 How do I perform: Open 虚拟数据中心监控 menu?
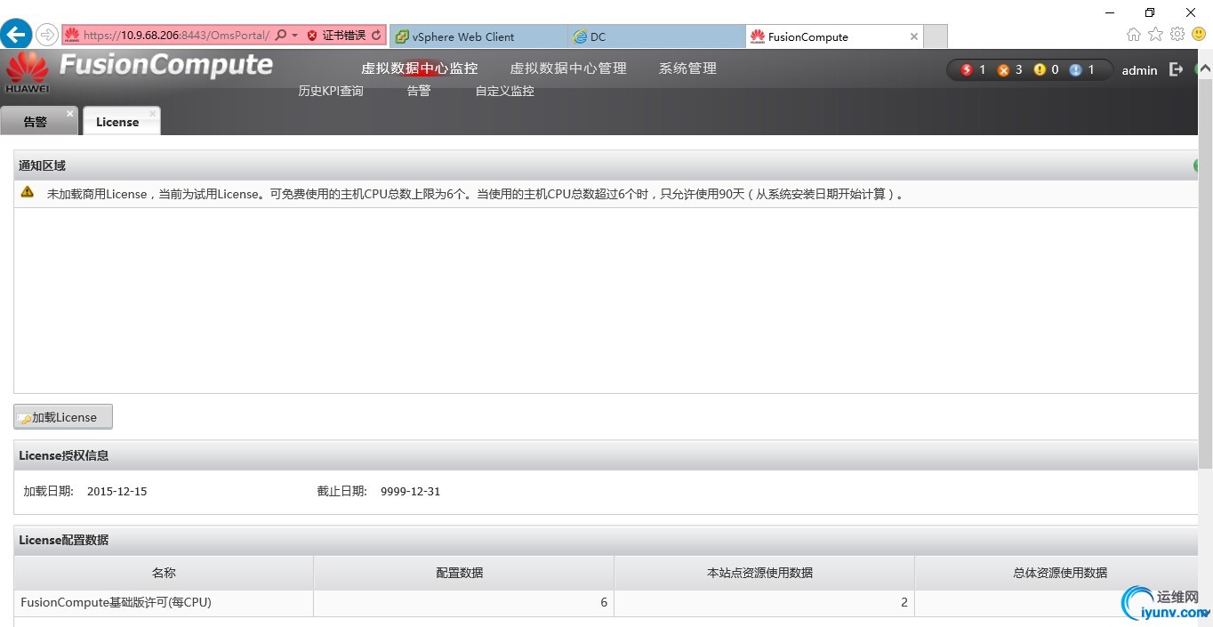coord(419,68)
